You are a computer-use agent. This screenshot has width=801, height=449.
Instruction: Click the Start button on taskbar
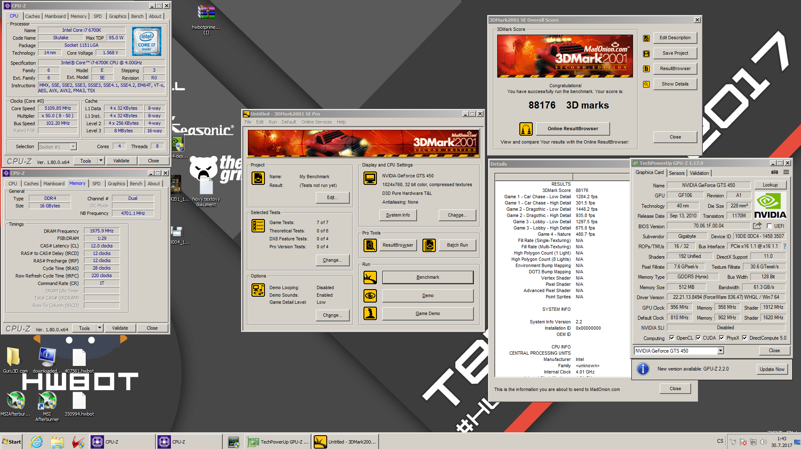12,441
